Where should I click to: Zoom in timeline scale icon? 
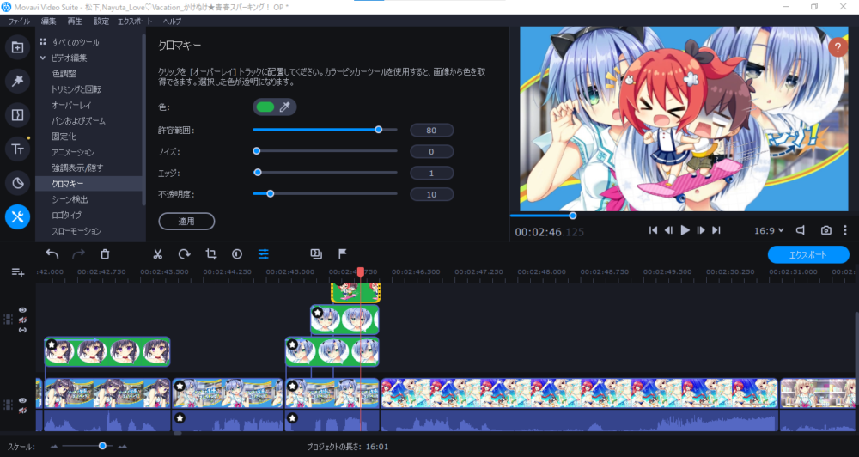[x=123, y=447]
